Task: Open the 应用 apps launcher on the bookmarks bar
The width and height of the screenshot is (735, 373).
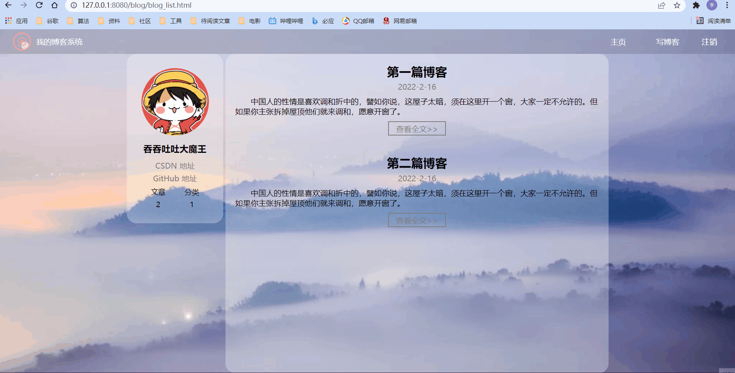Action: coord(15,21)
